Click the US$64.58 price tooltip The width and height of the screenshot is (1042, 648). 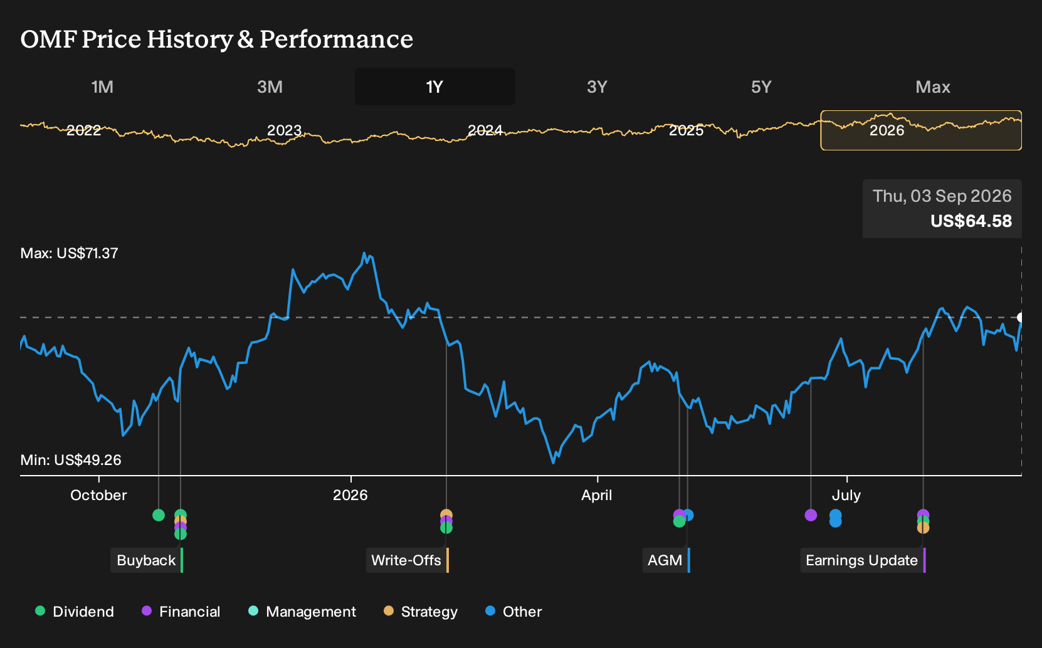(x=942, y=209)
